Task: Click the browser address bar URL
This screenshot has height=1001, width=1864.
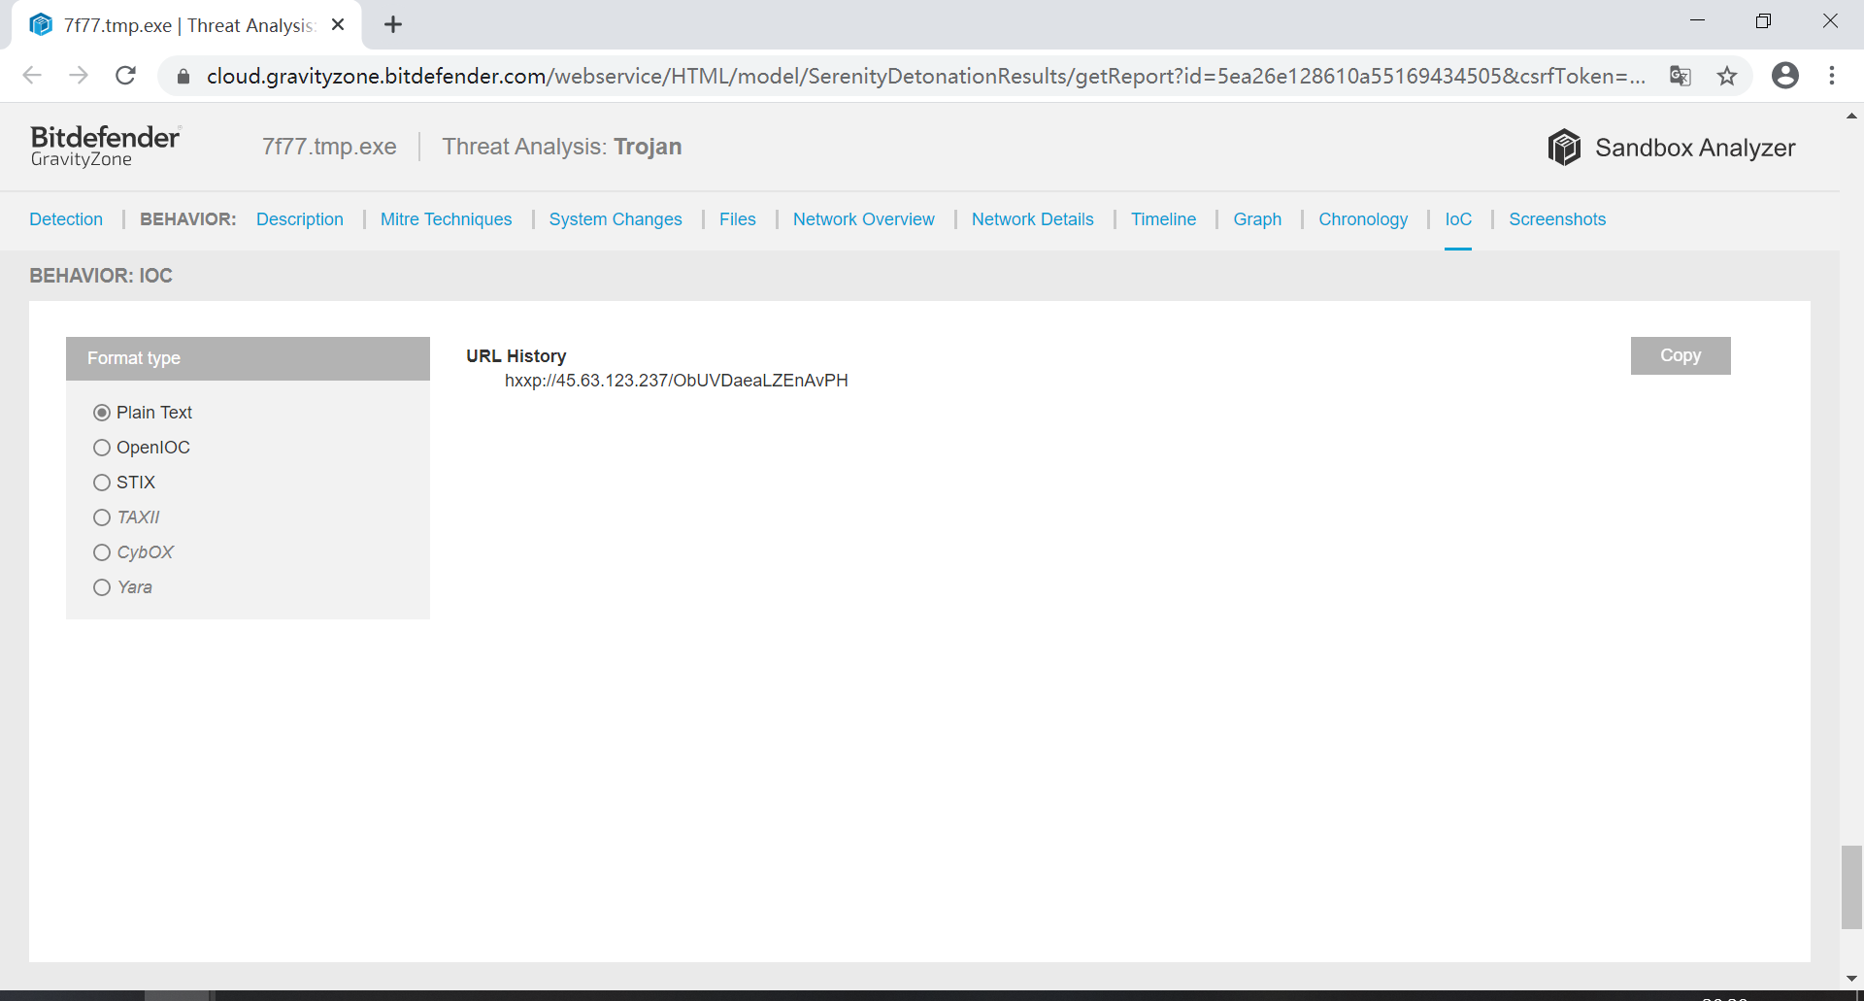Action: point(925,76)
